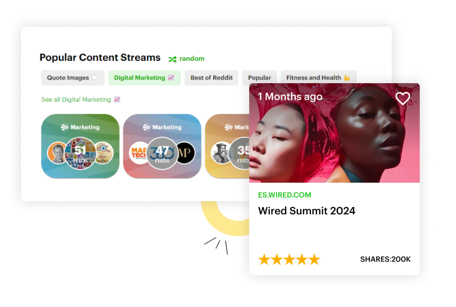This screenshot has height=307, width=456.
Task: Click the shuffle icon next to random
Action: click(x=172, y=59)
